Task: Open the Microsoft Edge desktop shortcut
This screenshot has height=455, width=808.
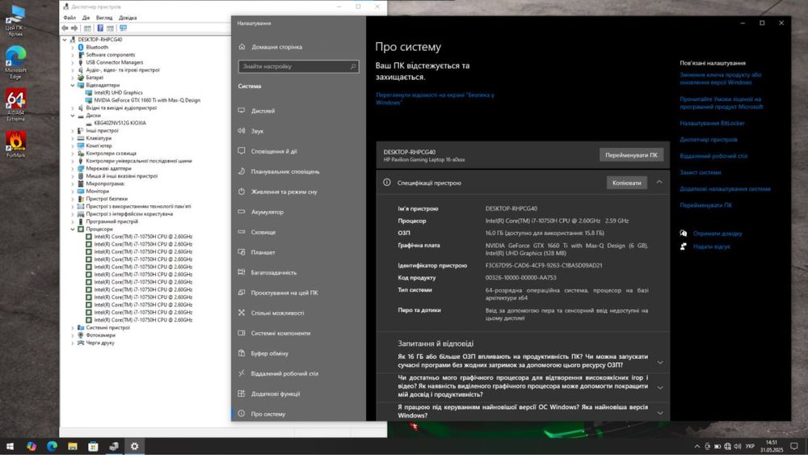Action: (x=15, y=62)
